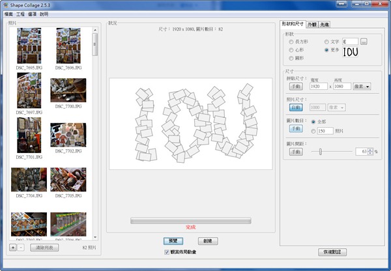Viewport: 391px width, 271px height.
Task: Click the add photo plus button
Action: tap(13, 248)
